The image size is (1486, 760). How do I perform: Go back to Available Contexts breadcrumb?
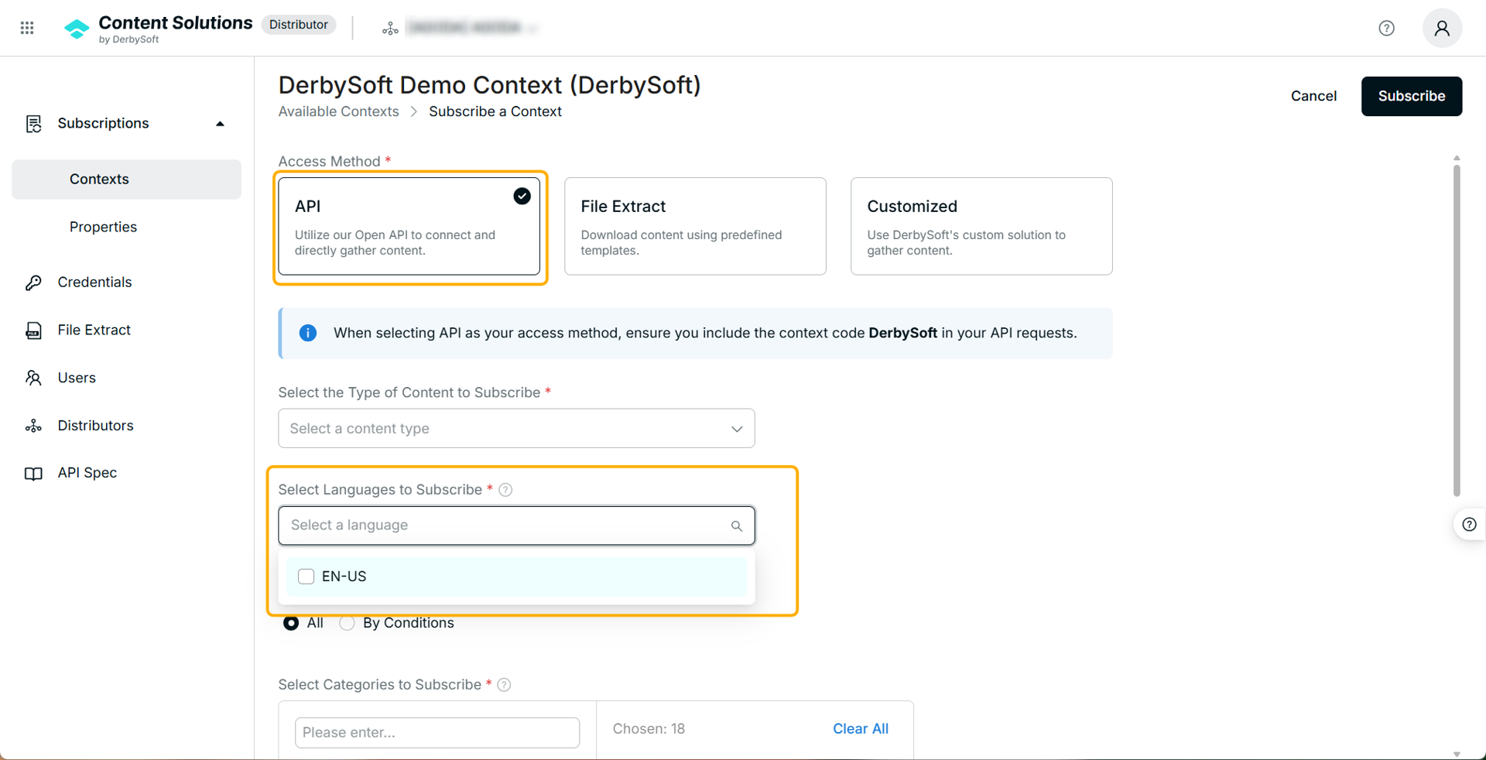pos(338,111)
